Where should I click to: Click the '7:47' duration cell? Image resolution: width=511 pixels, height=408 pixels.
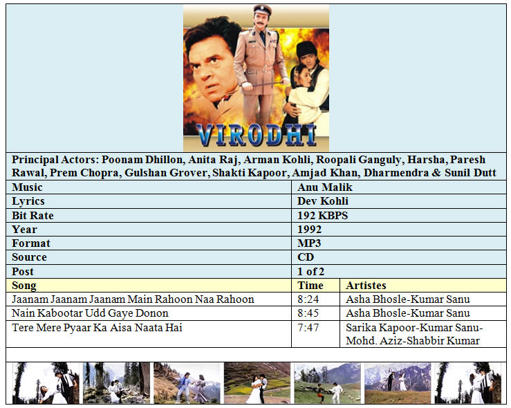316,334
